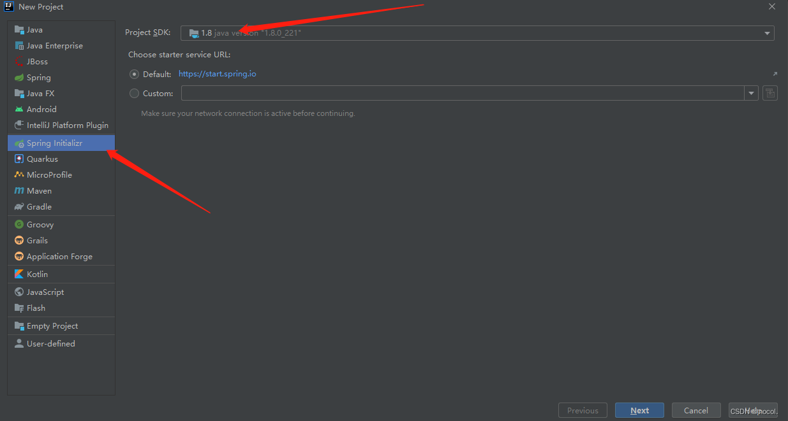Click the Empty Project folder icon
788x421 pixels.
(19, 326)
